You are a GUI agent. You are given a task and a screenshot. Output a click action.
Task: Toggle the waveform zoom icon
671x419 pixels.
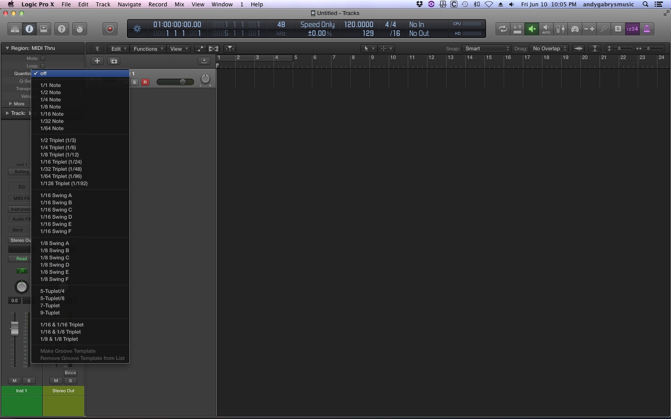578,49
